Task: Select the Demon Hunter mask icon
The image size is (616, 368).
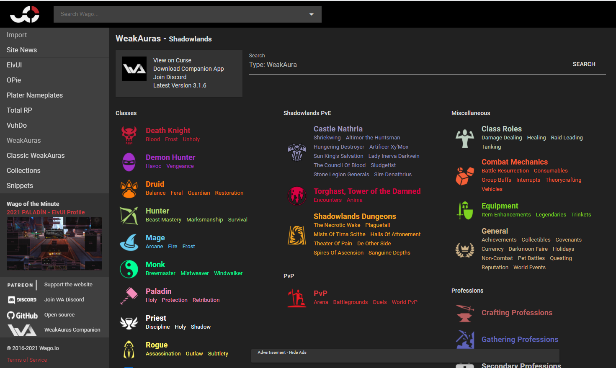Action: 129,162
